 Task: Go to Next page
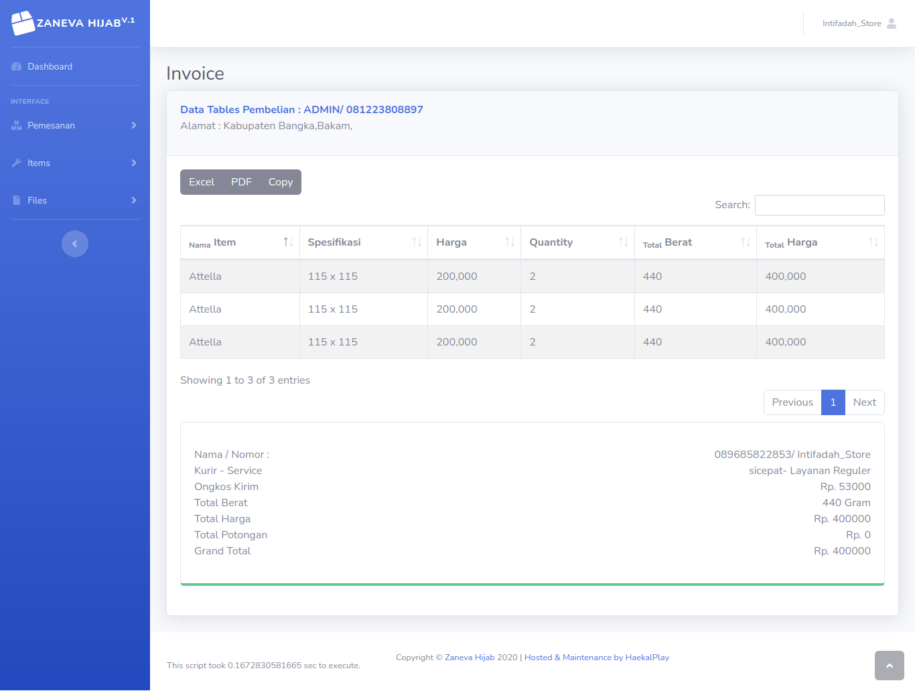(865, 402)
